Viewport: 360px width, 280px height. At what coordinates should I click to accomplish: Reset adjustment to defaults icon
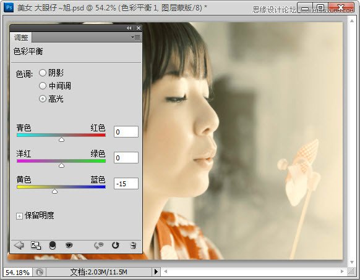click(116, 245)
